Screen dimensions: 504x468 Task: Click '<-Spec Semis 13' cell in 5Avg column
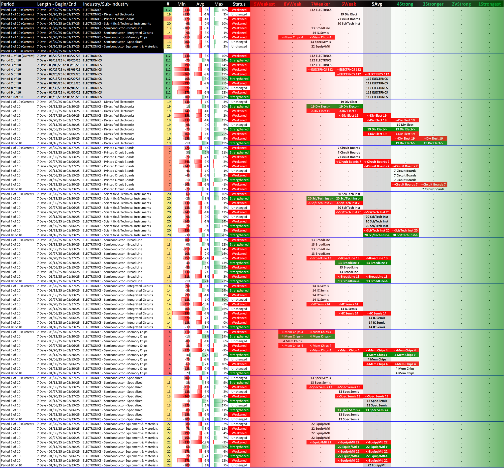(376, 396)
